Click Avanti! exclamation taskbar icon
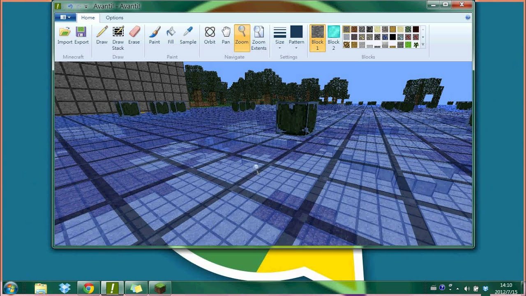526x296 pixels. coord(112,289)
